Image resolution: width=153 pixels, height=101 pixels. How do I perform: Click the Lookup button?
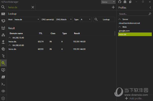coord(104,20)
